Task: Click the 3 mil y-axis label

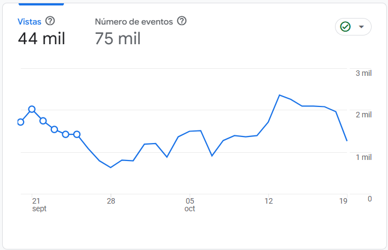Action: tap(363, 73)
